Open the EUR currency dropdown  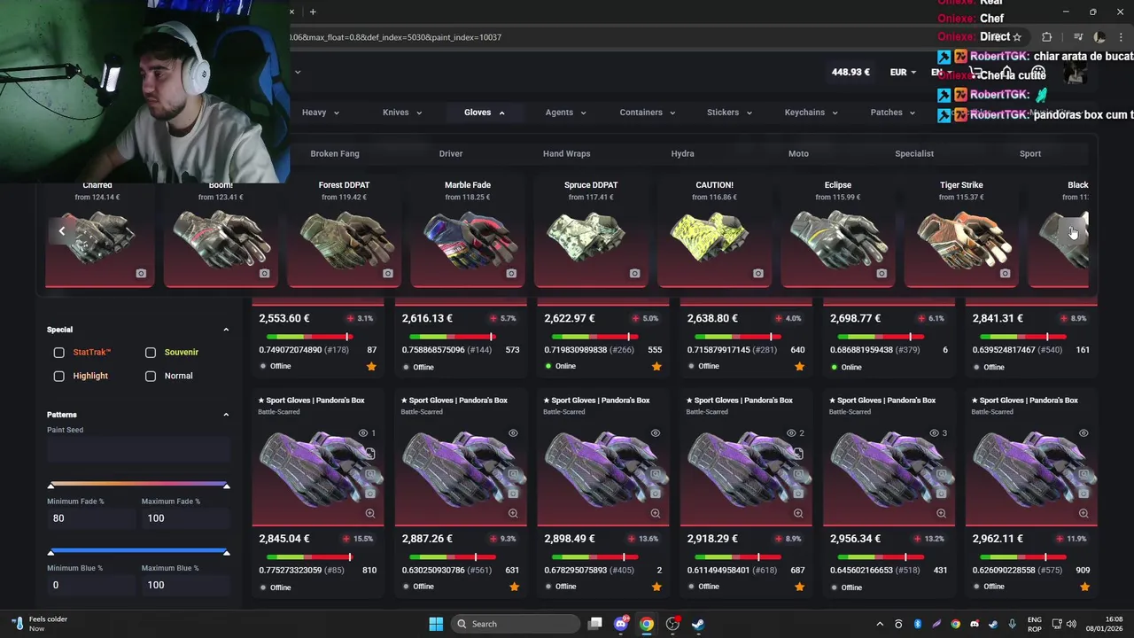click(x=904, y=72)
